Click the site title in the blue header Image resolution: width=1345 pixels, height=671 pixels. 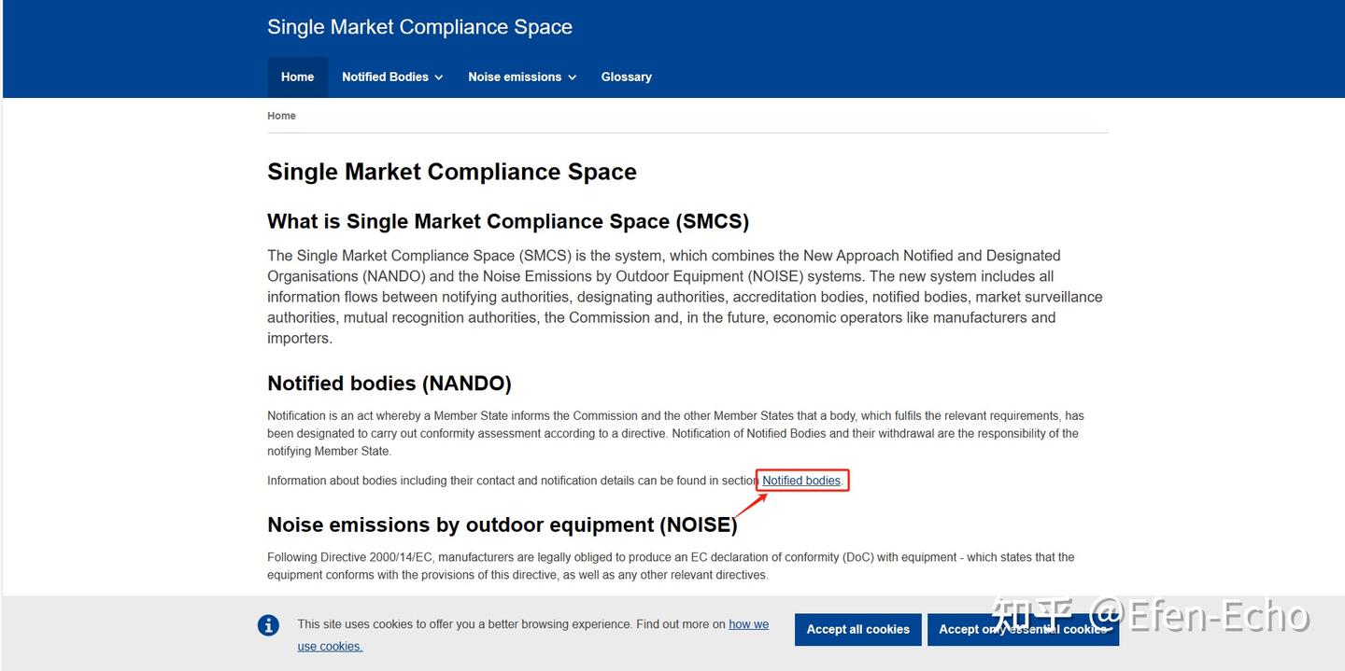point(419,27)
